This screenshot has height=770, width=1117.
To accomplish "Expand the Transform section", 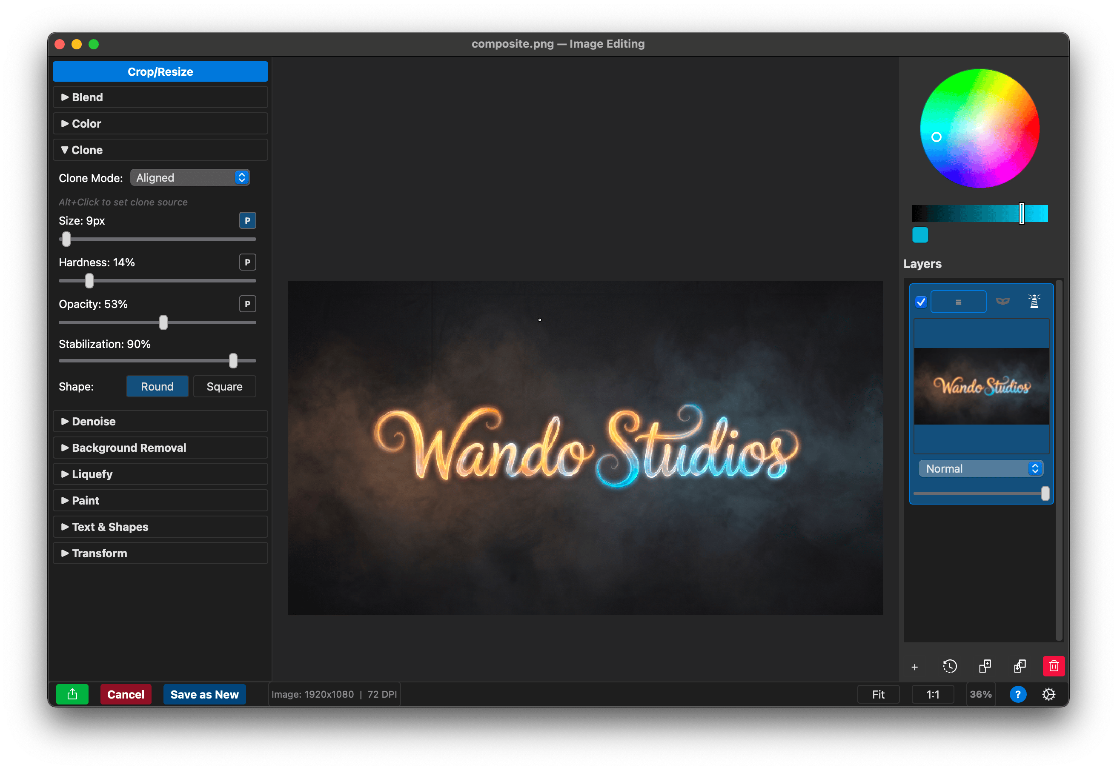I will point(160,553).
